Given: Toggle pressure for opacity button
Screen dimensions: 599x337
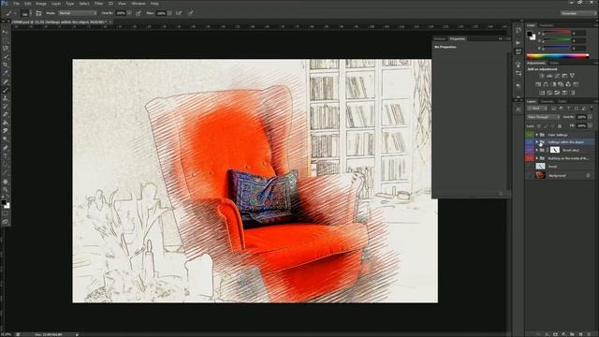Looking at the screenshot, I should (139, 13).
